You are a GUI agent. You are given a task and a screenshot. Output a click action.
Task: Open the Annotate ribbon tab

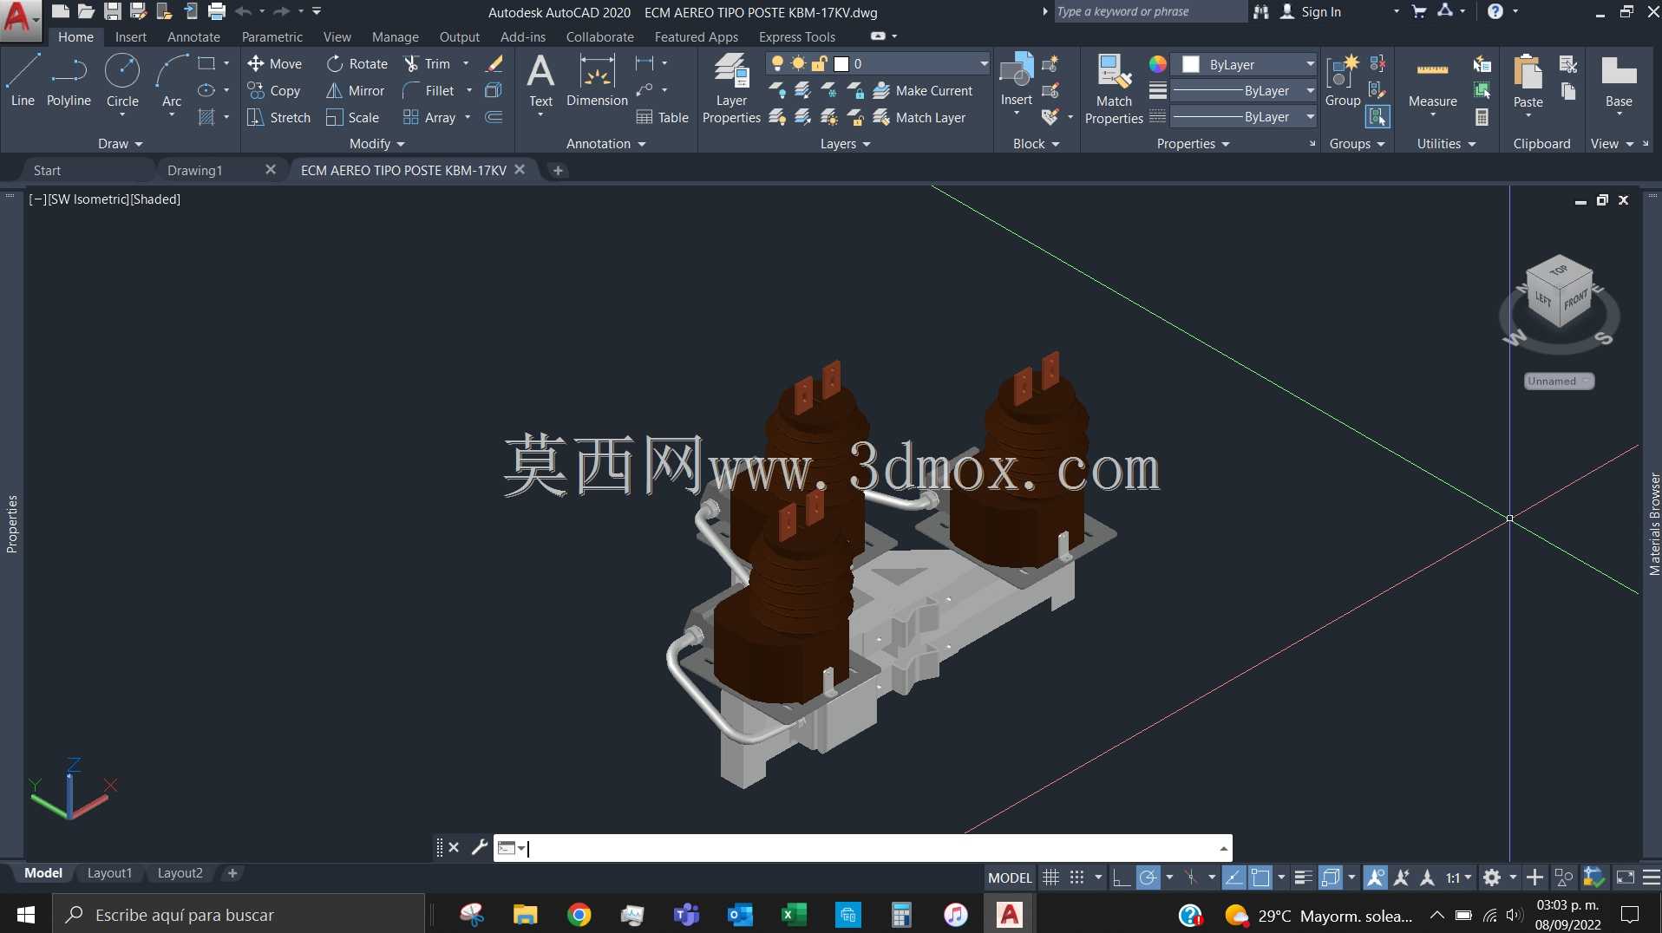click(x=193, y=37)
